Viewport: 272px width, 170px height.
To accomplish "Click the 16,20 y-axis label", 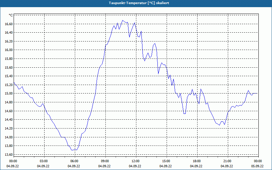I will 9,41.
